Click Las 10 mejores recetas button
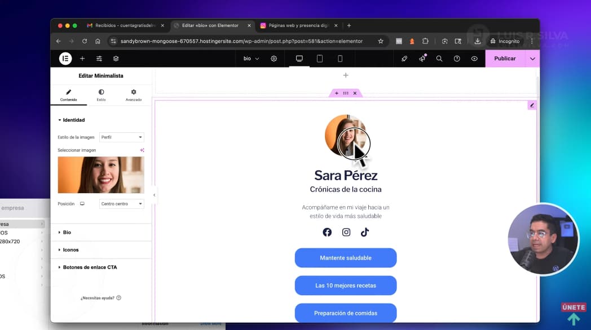591x330 pixels. pyautogui.click(x=346, y=286)
